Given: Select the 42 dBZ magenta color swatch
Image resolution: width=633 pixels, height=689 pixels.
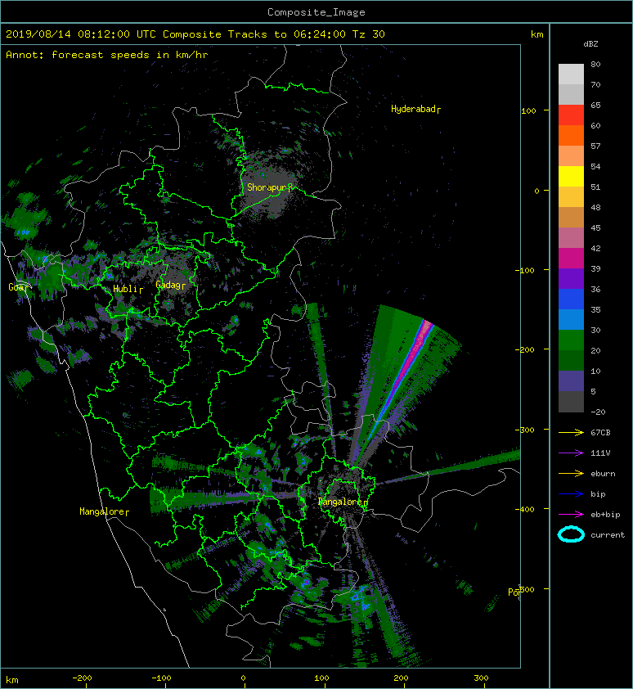Looking at the screenshot, I should pyautogui.click(x=571, y=259).
